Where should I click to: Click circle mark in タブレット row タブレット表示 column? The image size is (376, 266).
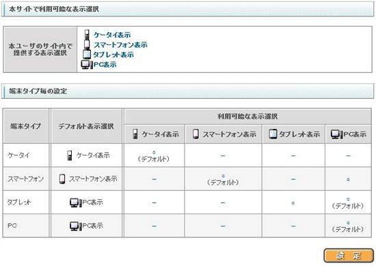[293, 203]
